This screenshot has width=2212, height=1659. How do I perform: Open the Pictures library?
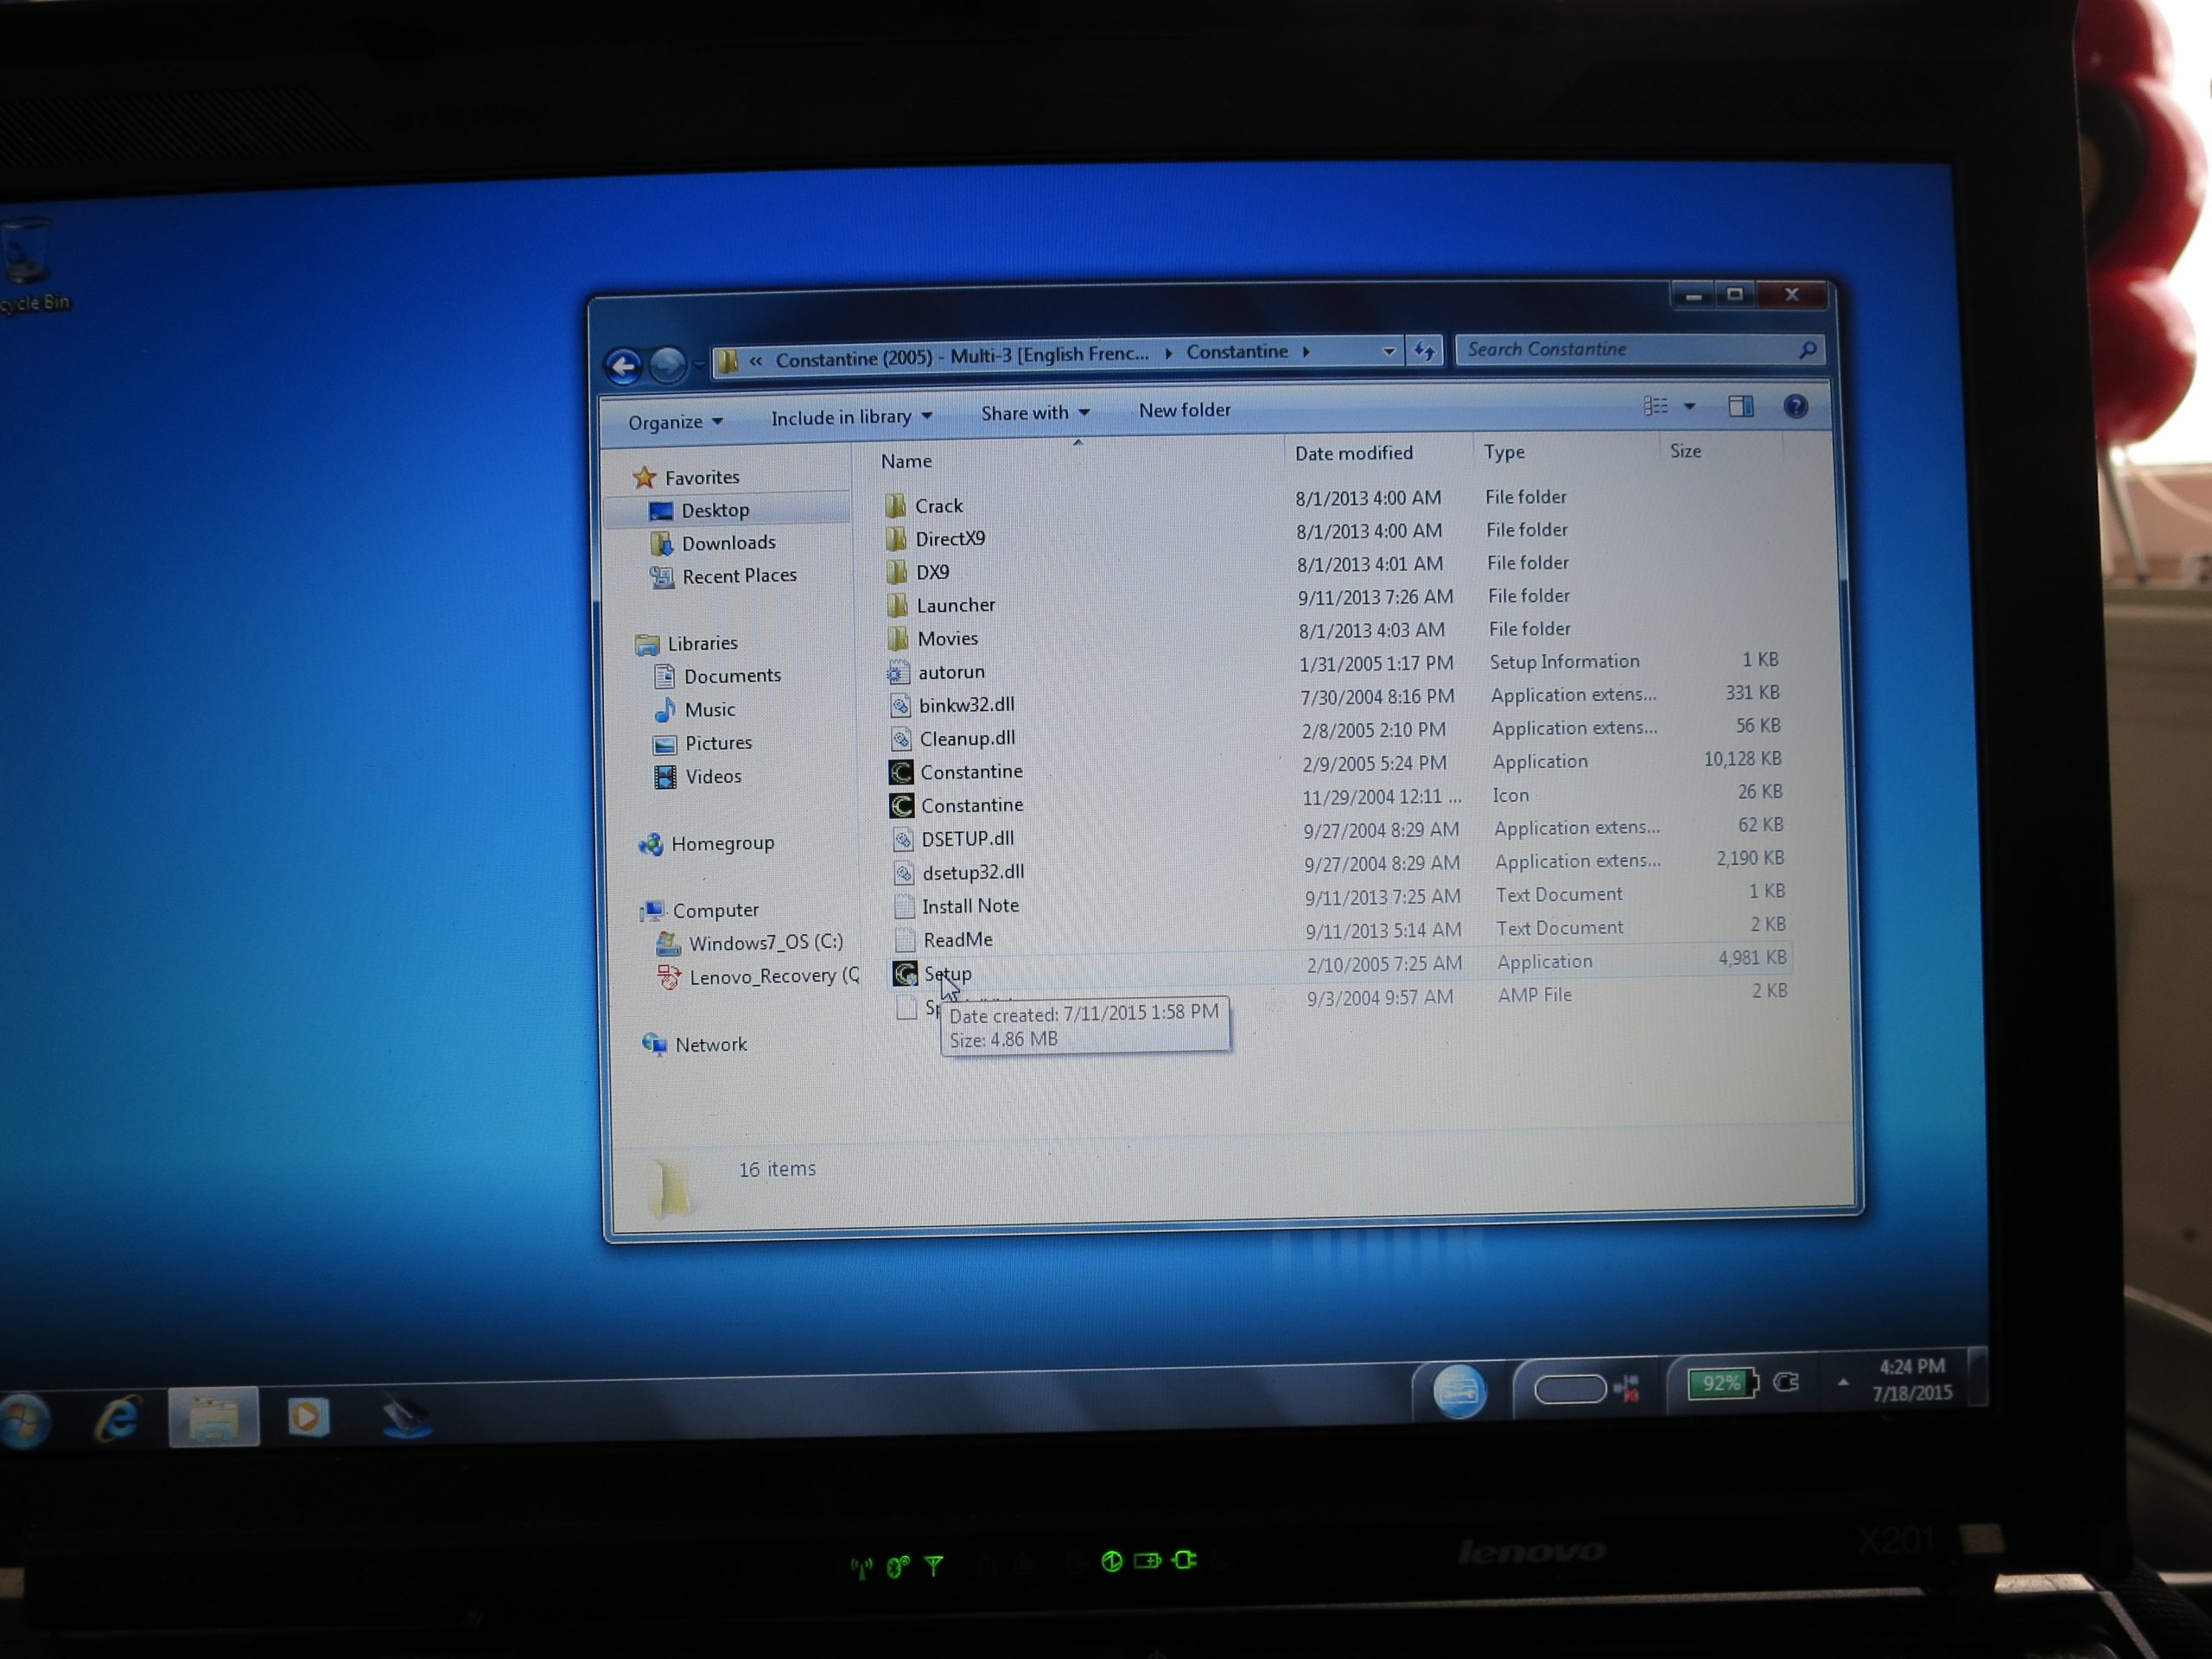click(x=717, y=743)
